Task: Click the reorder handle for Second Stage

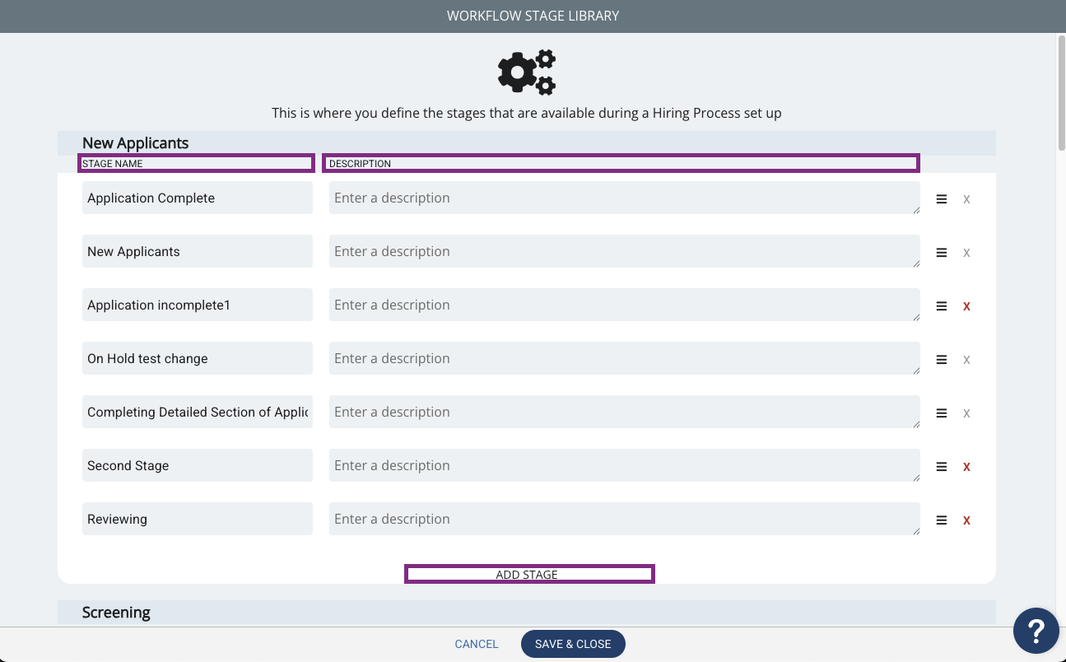Action: coord(942,467)
